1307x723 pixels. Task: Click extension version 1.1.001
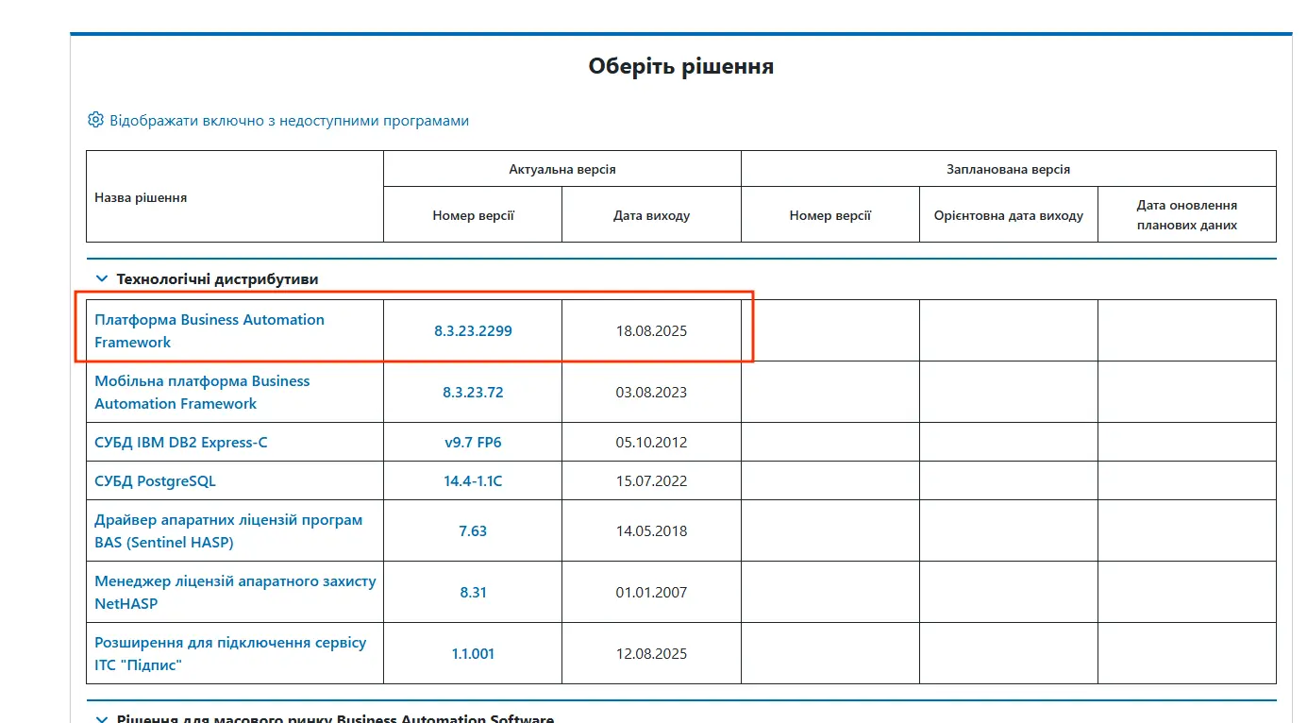(473, 653)
